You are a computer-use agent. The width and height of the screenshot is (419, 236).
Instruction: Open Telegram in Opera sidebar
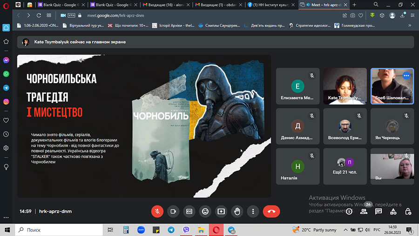pos(6,88)
